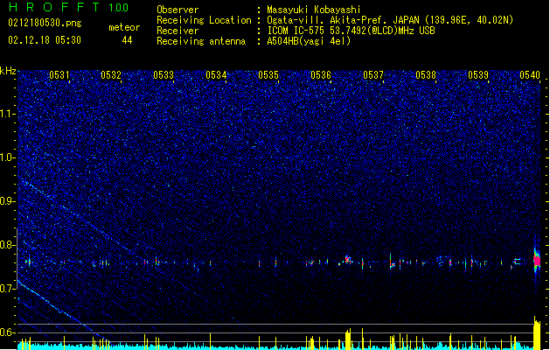
Task: Click the meteor count label
Action: pyautogui.click(x=124, y=27)
